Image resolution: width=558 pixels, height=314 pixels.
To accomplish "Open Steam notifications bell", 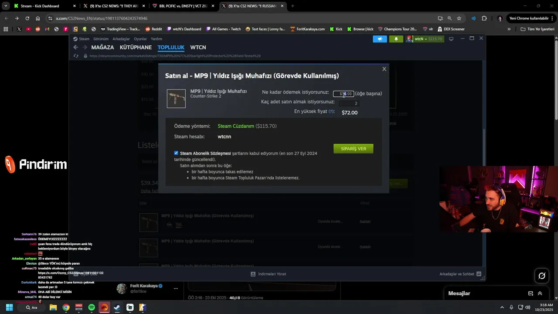I will (x=396, y=39).
